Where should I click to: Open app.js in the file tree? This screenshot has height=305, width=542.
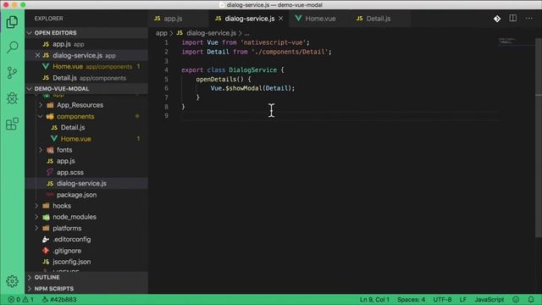point(66,161)
